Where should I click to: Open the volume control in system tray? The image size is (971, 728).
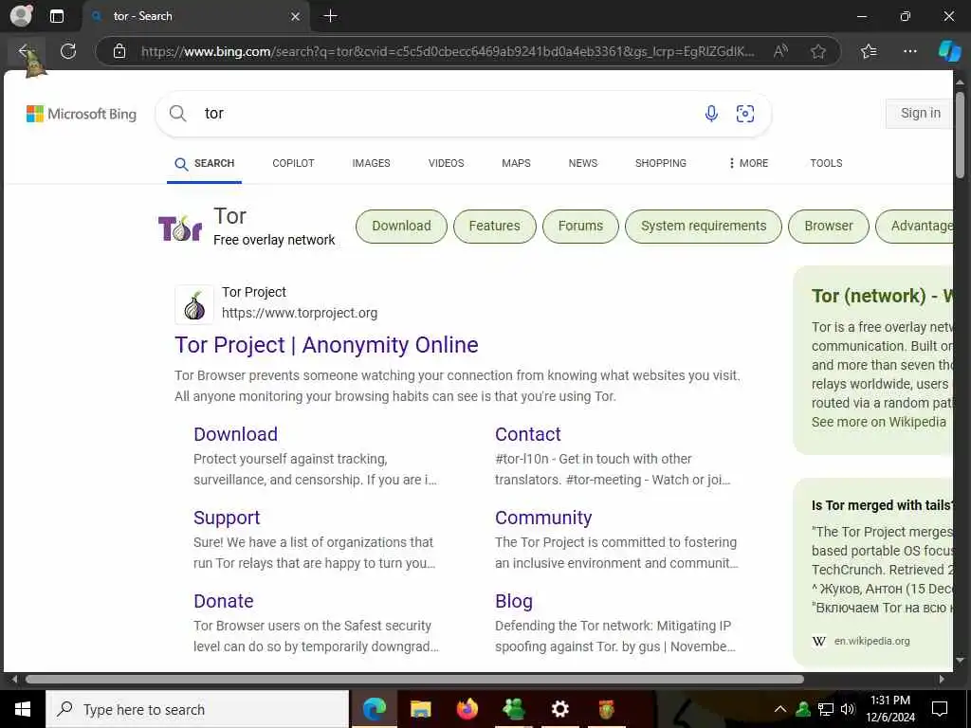pos(848,709)
